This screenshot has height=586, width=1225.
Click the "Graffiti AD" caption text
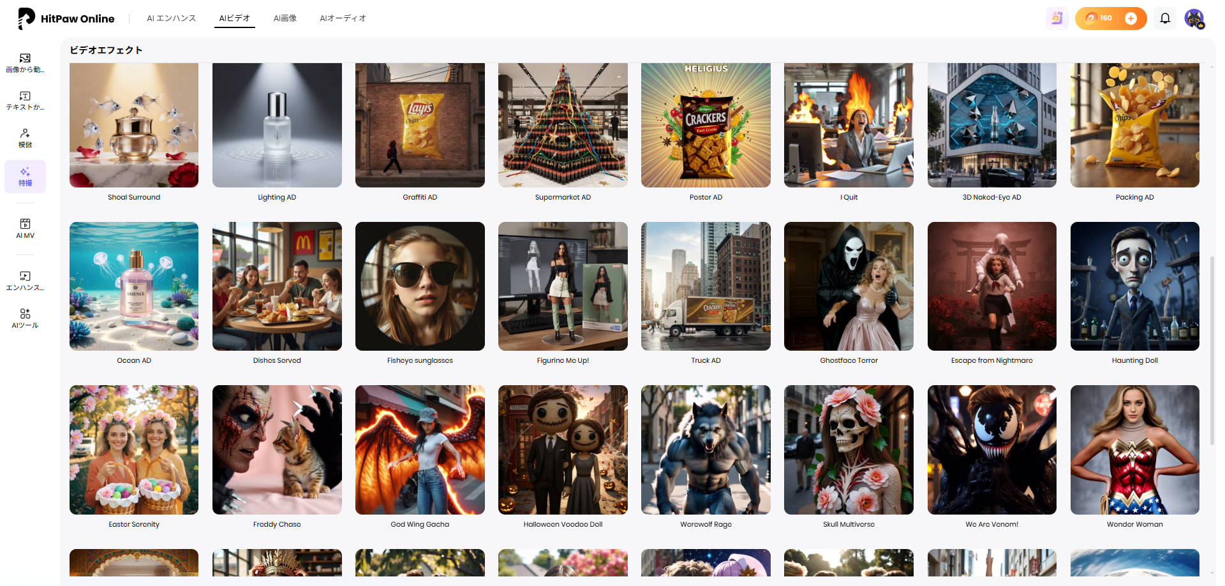(420, 197)
